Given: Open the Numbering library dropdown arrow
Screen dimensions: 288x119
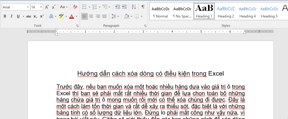Looking at the screenshot, I should [100, 7].
